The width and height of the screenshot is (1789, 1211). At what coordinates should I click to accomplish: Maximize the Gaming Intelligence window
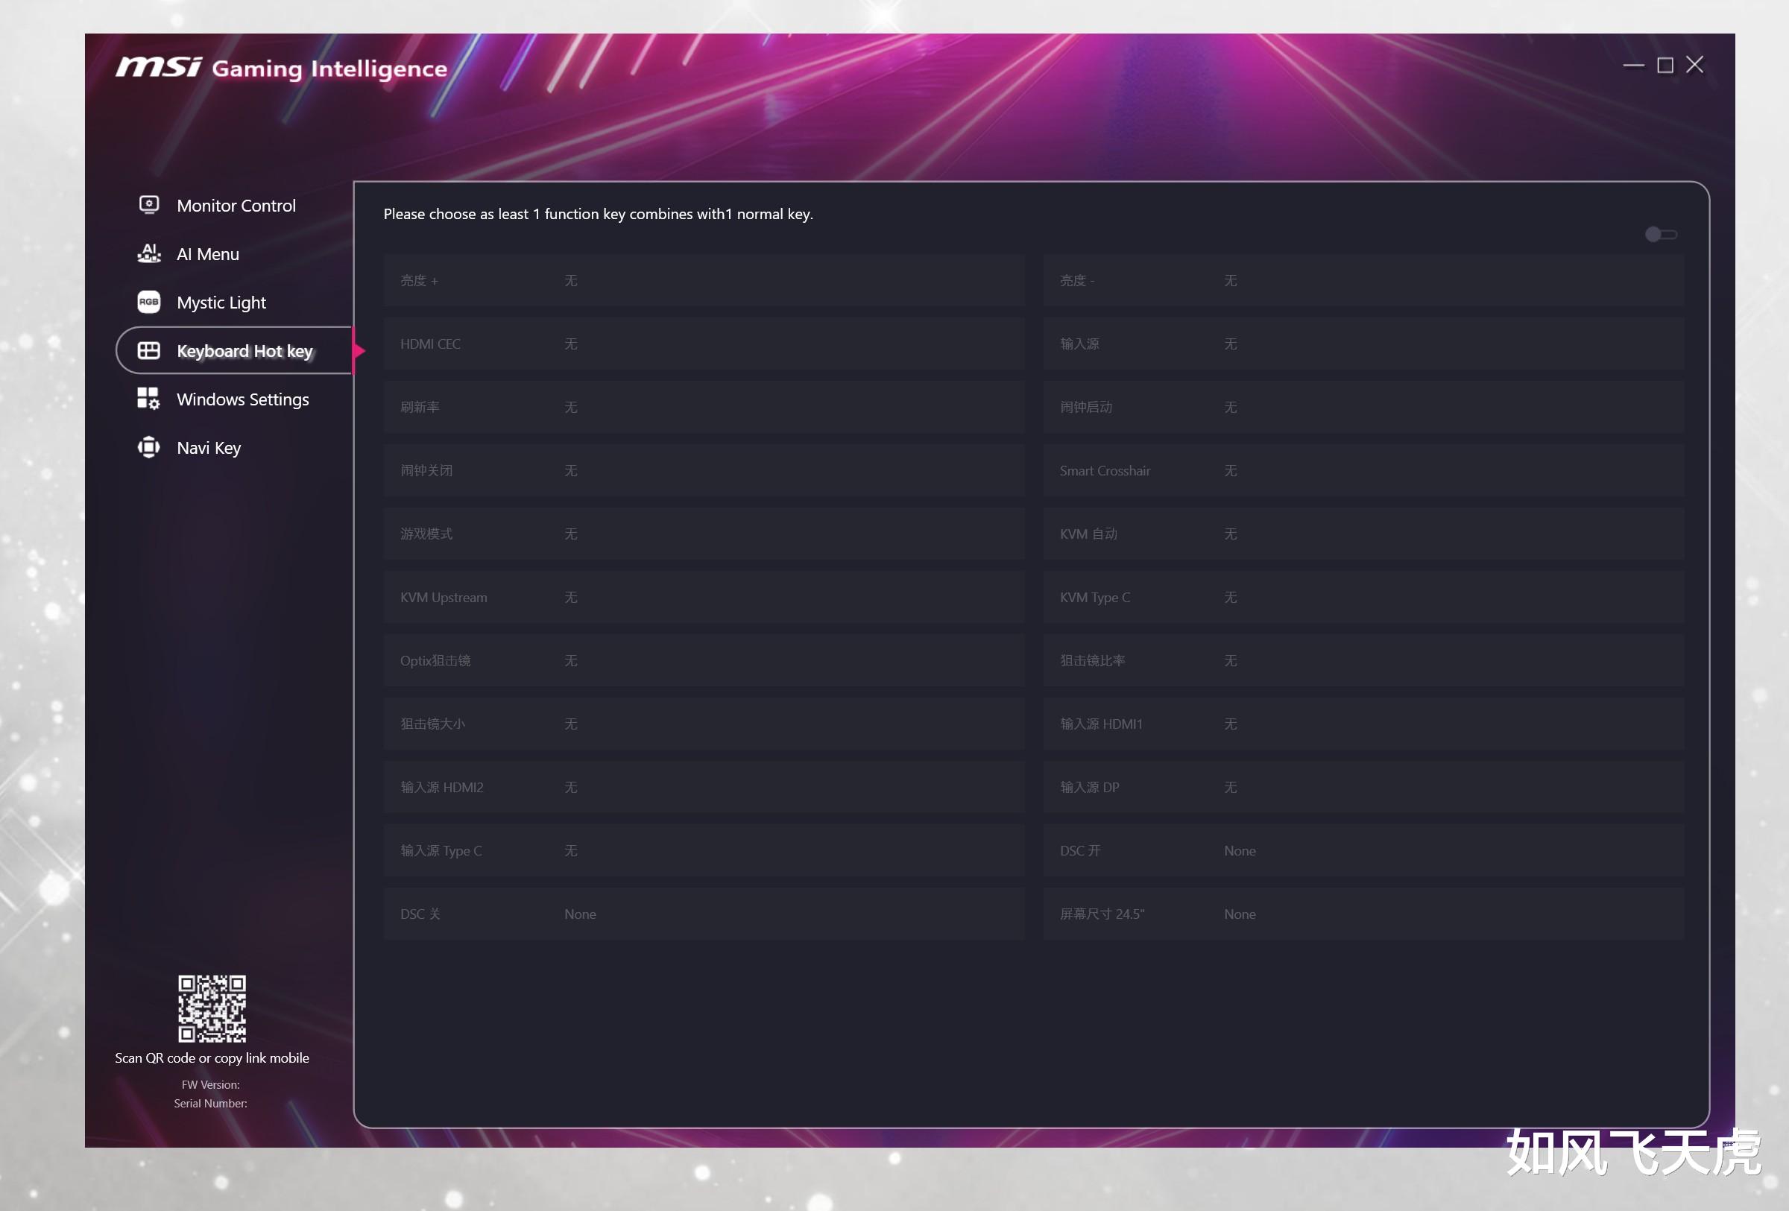(1665, 66)
